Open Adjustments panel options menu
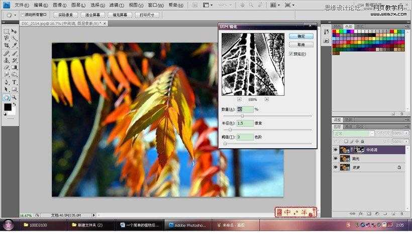This screenshot has height=234, width=412. tap(407, 120)
